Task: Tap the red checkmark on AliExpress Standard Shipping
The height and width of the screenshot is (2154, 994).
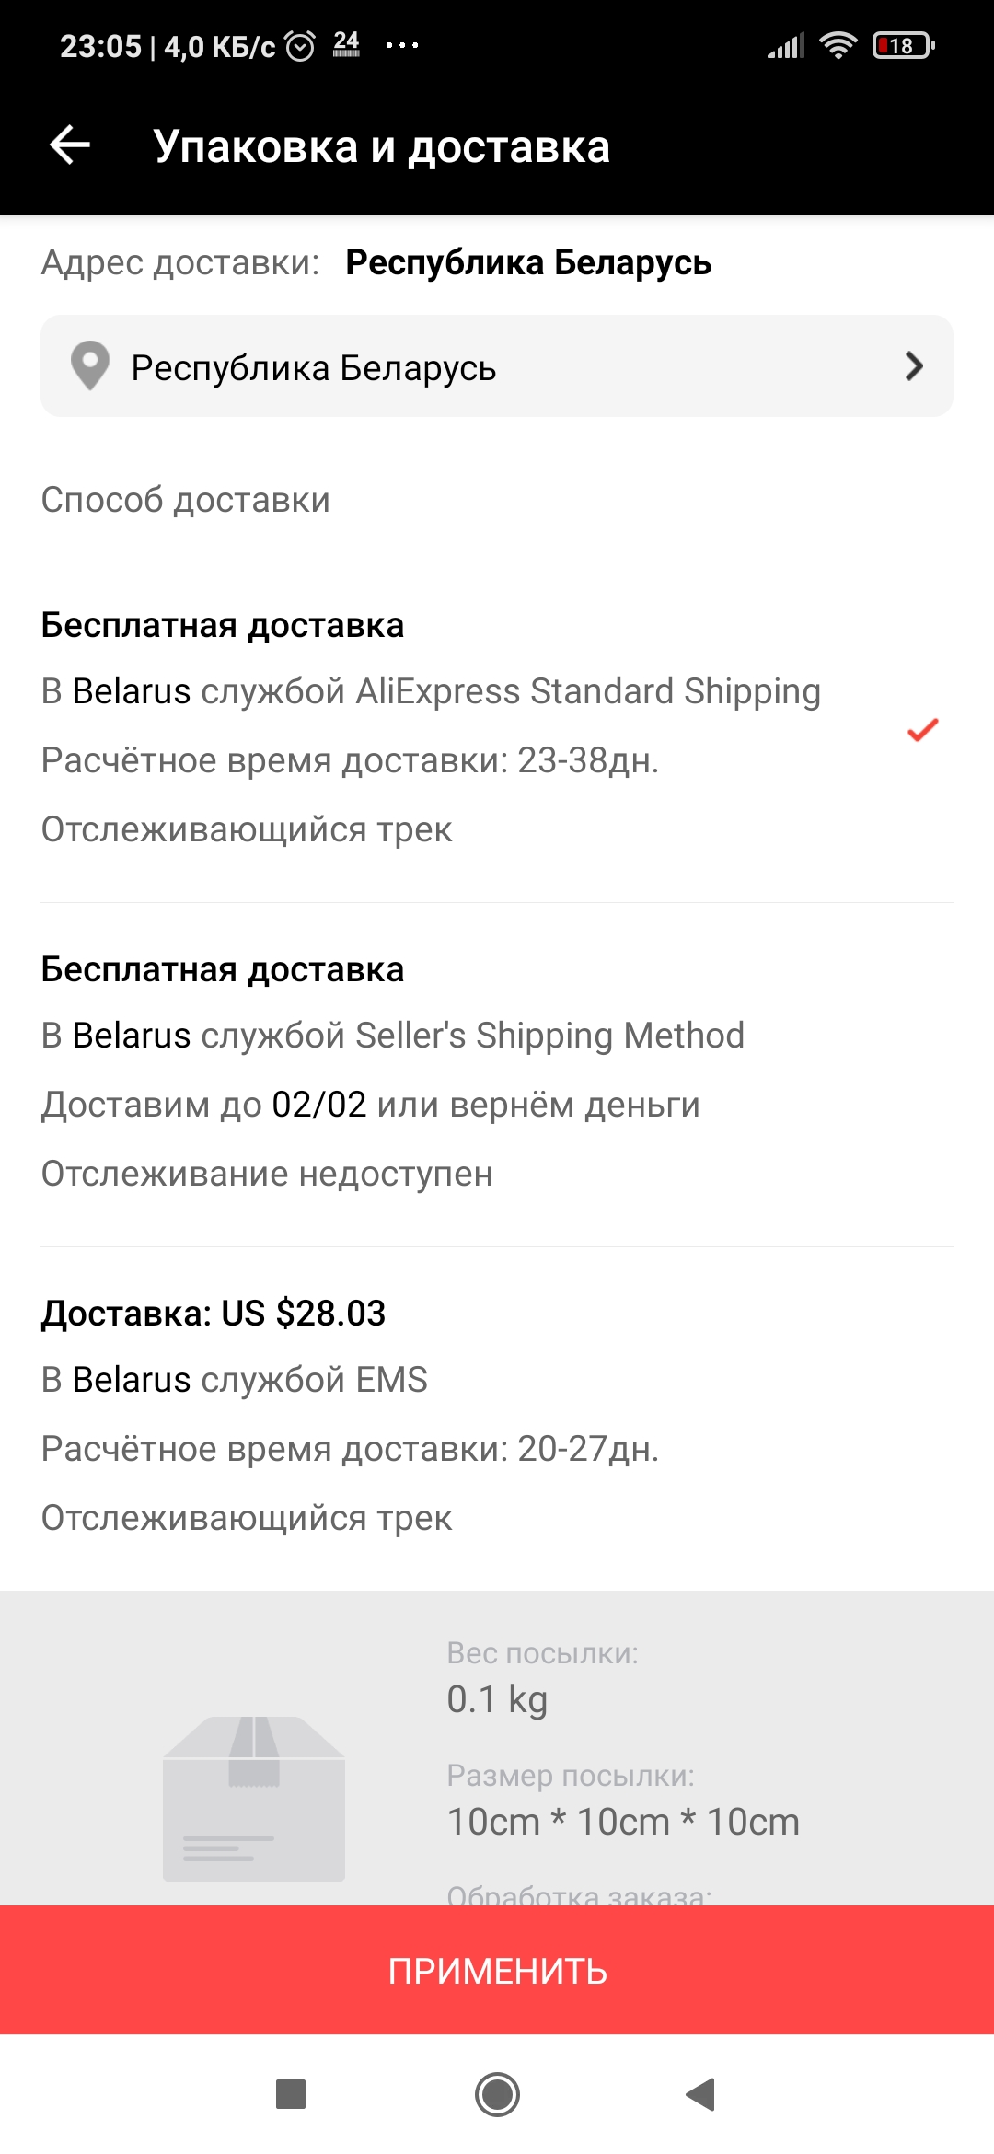Action: click(x=922, y=730)
